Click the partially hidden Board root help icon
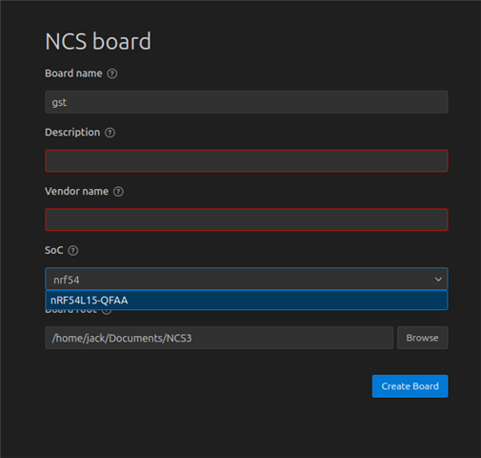 (107, 312)
